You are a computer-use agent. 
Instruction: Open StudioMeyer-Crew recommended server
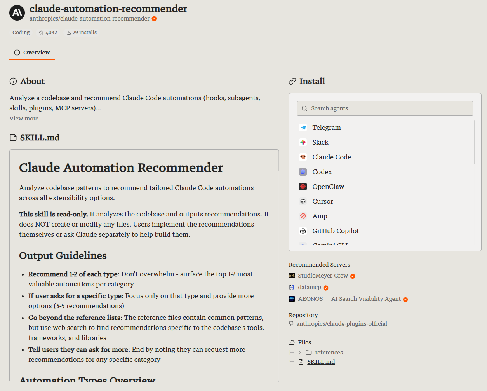pyautogui.click(x=323, y=276)
